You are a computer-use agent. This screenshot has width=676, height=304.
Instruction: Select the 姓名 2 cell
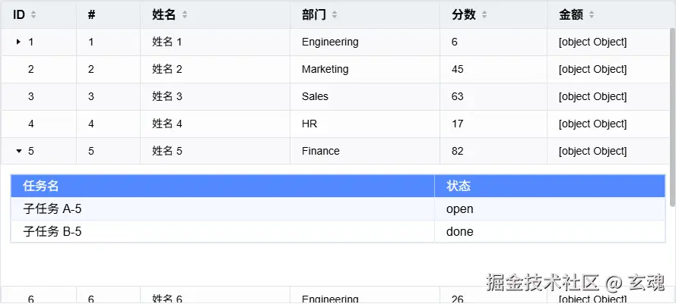pos(167,69)
